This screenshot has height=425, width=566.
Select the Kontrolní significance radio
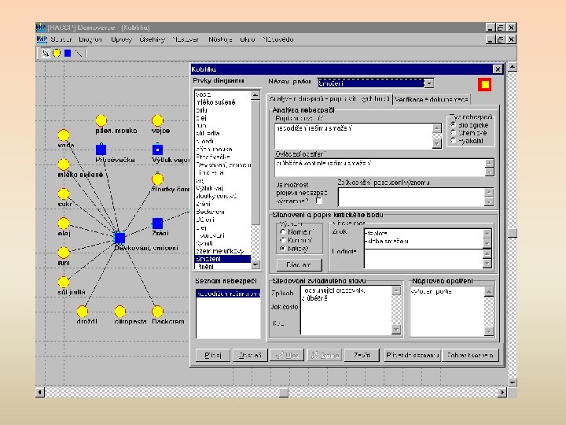coord(283,240)
